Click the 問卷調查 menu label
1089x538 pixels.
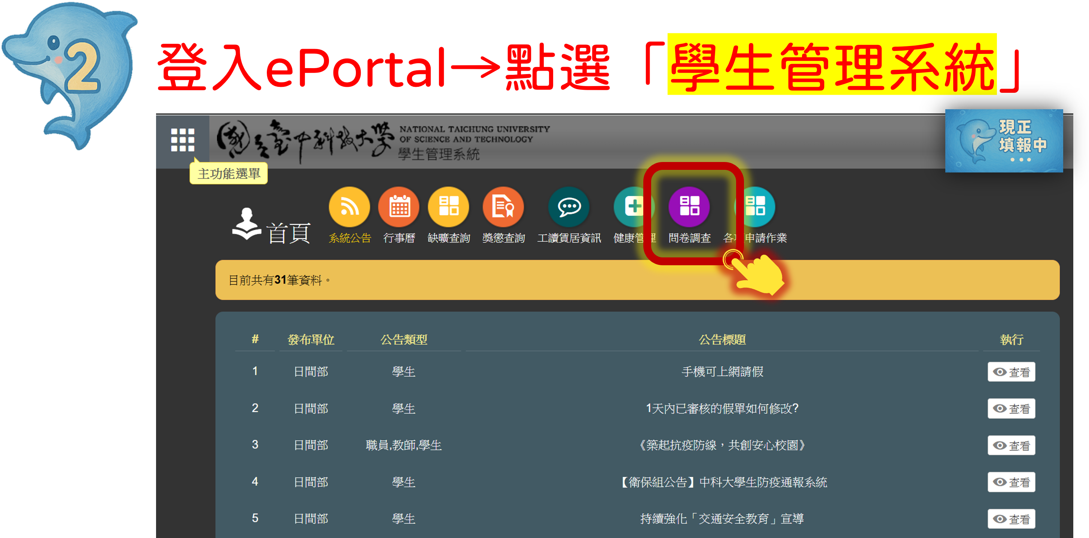click(689, 238)
